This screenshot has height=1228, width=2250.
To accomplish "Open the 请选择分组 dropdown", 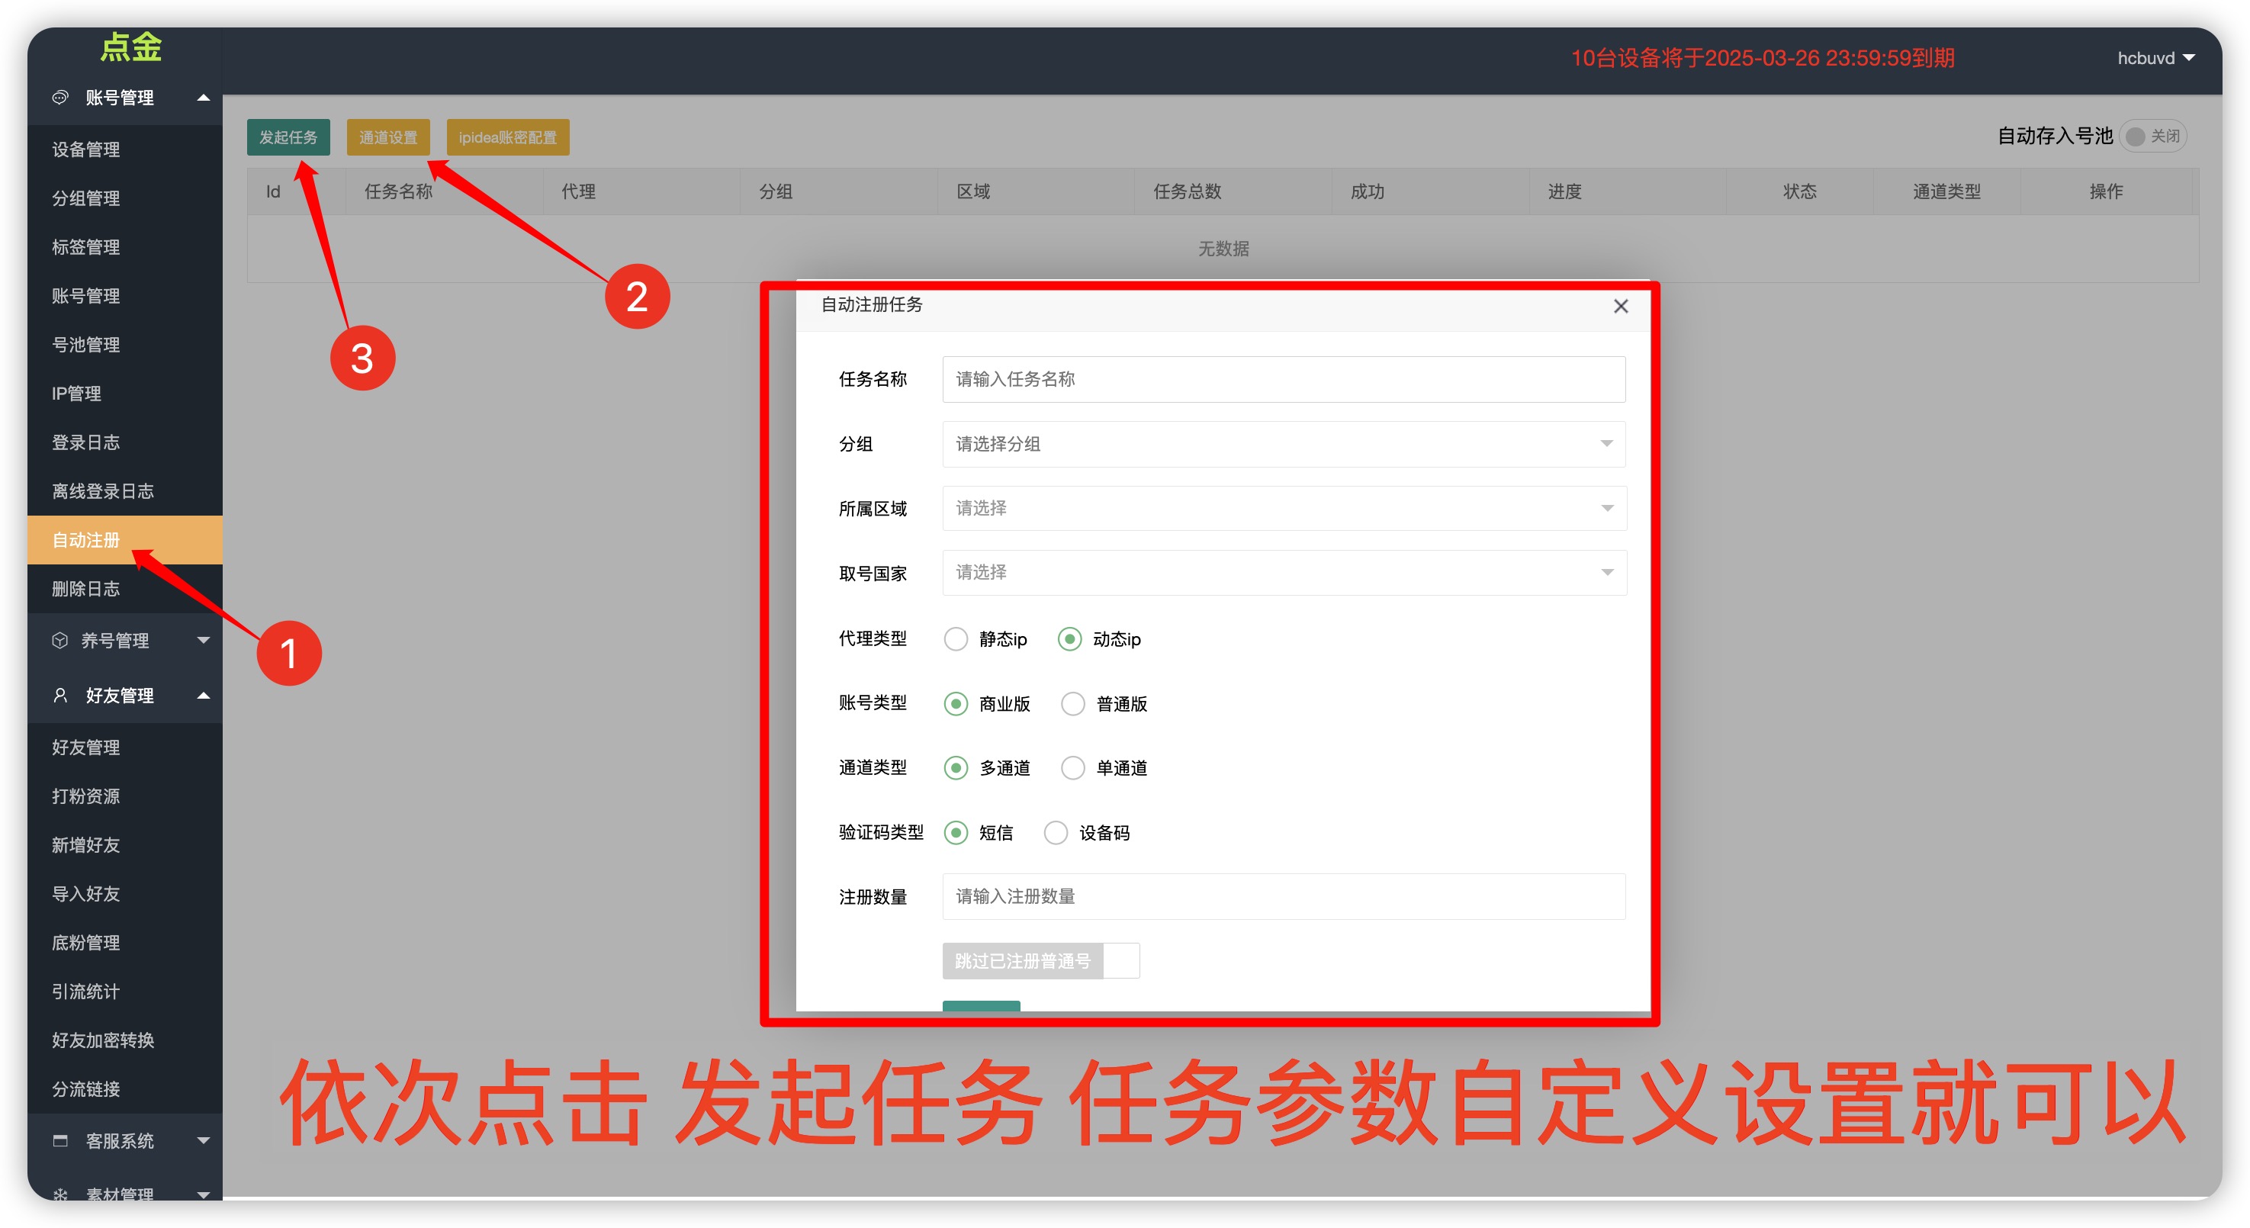I will [x=1283, y=444].
